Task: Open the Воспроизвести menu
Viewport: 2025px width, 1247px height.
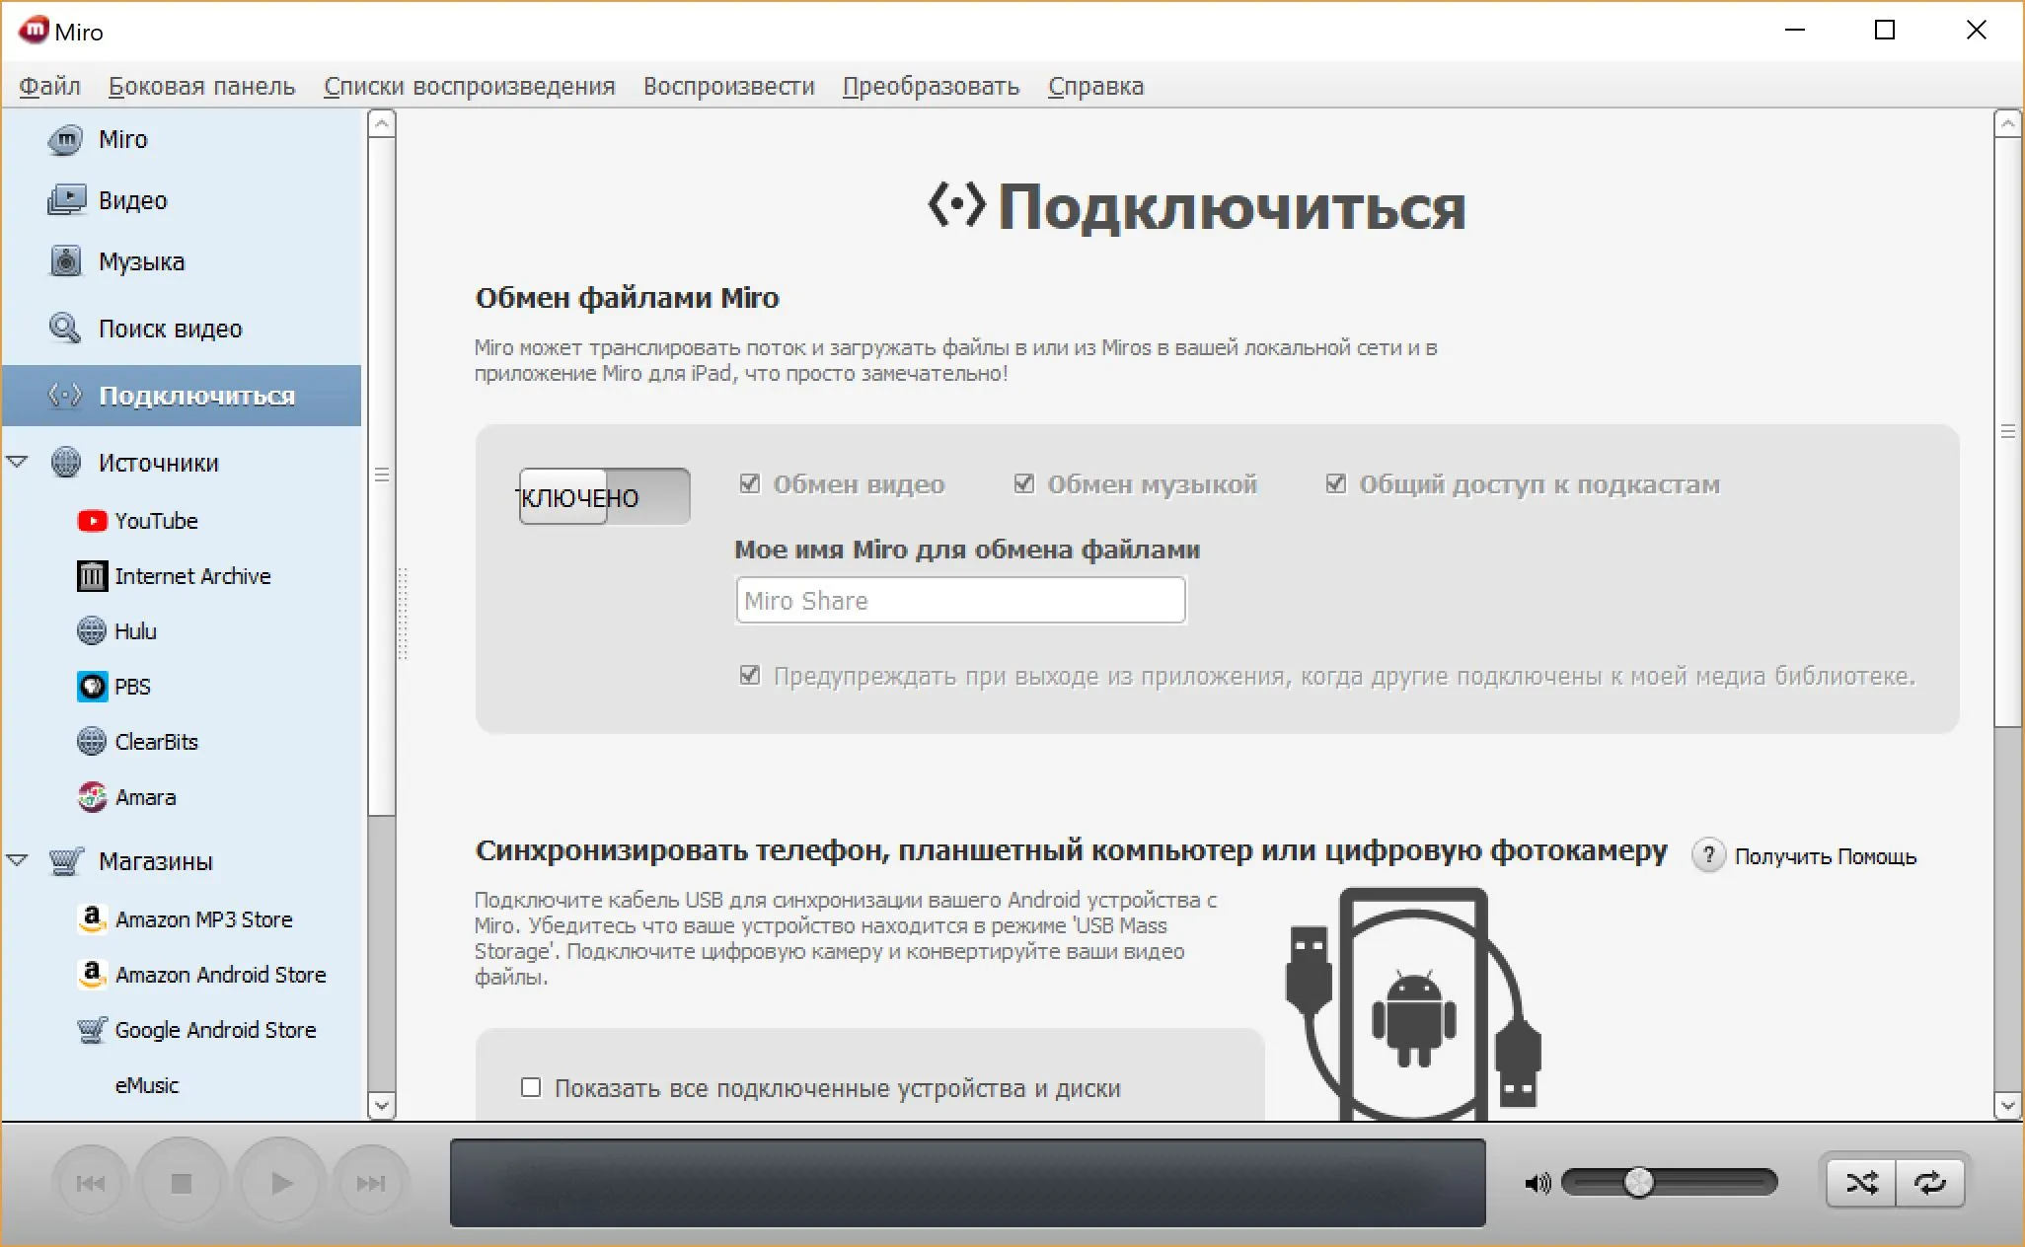Action: coord(729,87)
